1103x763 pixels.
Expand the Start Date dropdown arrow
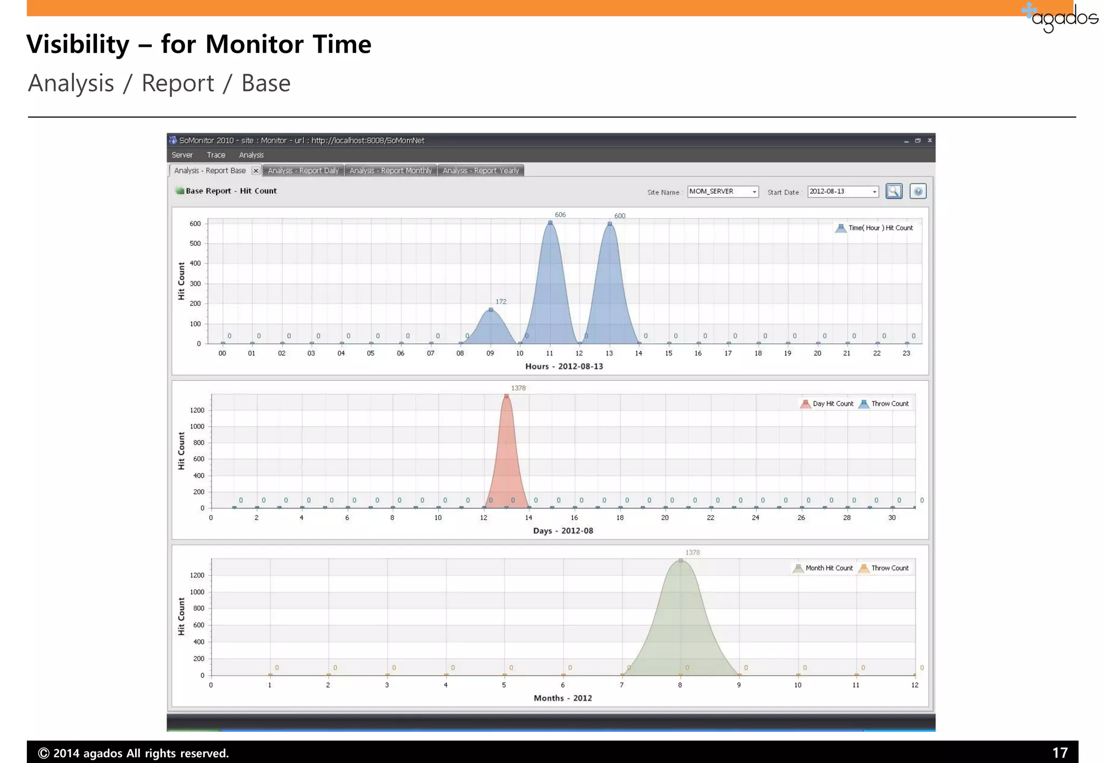point(874,192)
